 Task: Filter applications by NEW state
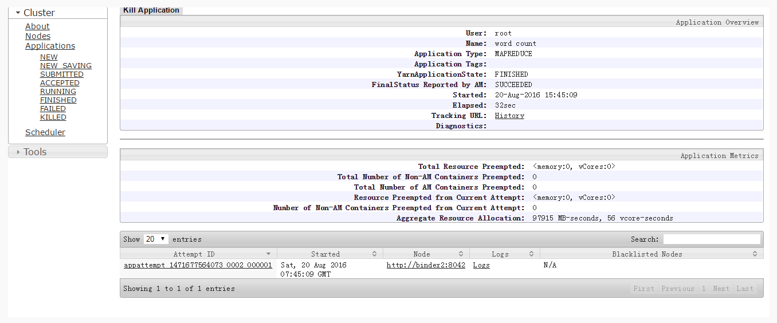49,57
